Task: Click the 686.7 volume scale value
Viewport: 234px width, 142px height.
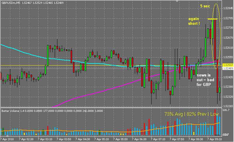Action: click(x=226, y=110)
